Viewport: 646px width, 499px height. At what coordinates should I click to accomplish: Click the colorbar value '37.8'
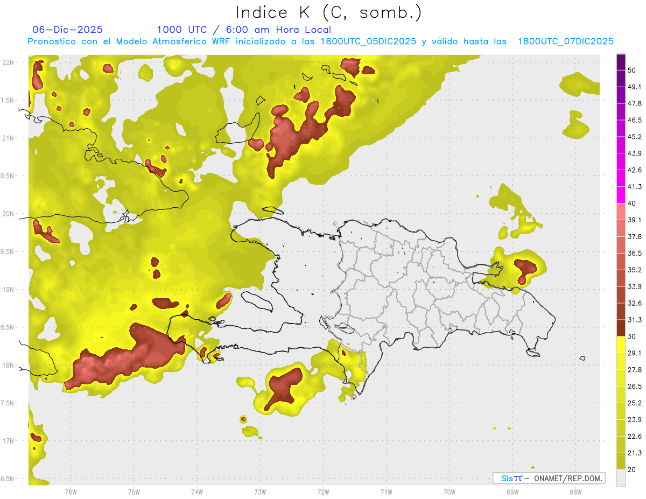[635, 237]
